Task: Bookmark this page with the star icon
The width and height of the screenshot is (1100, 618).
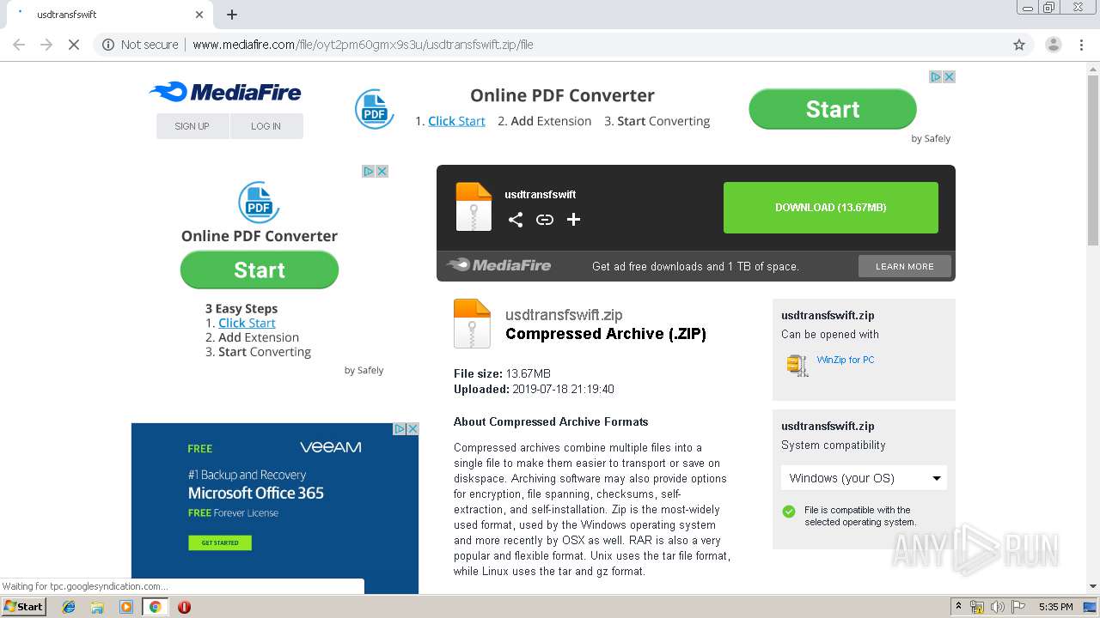Action: coord(1019,45)
